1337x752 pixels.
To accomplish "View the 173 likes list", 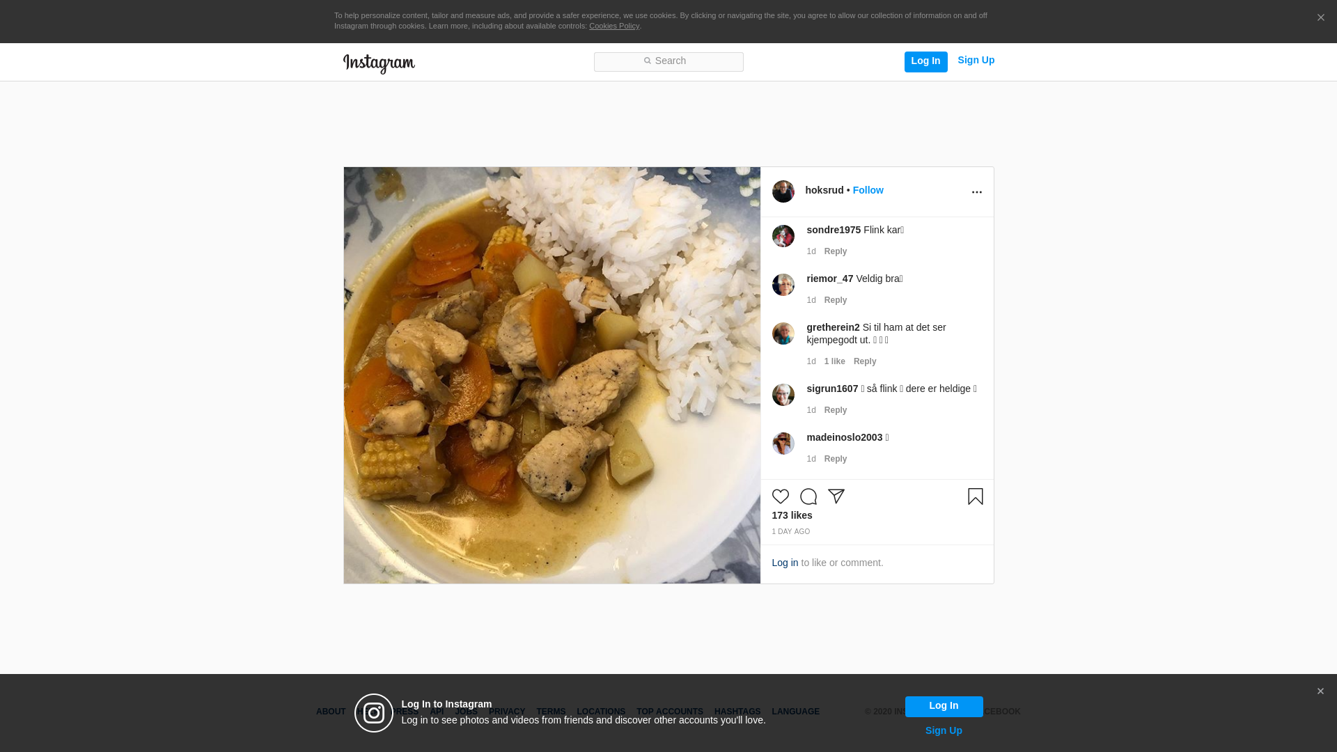I will click(x=792, y=515).
